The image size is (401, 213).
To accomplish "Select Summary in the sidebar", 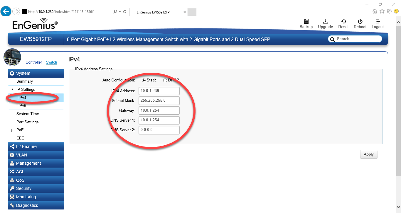I will coord(36,81).
